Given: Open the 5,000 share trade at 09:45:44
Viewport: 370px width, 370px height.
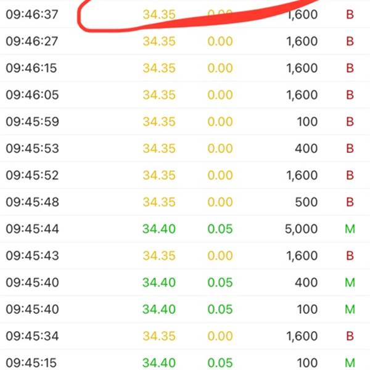Looking at the screenshot, I should pos(185,229).
